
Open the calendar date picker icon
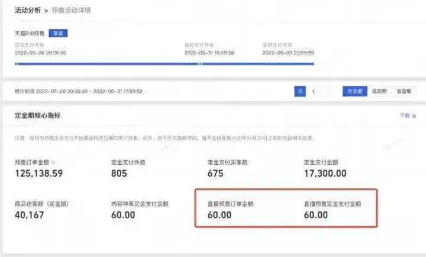point(300,92)
